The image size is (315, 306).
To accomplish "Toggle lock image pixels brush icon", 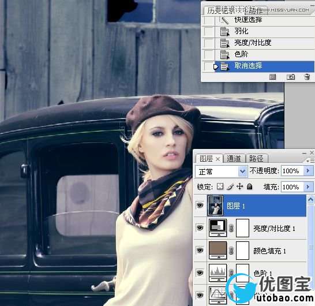I will pos(230,186).
